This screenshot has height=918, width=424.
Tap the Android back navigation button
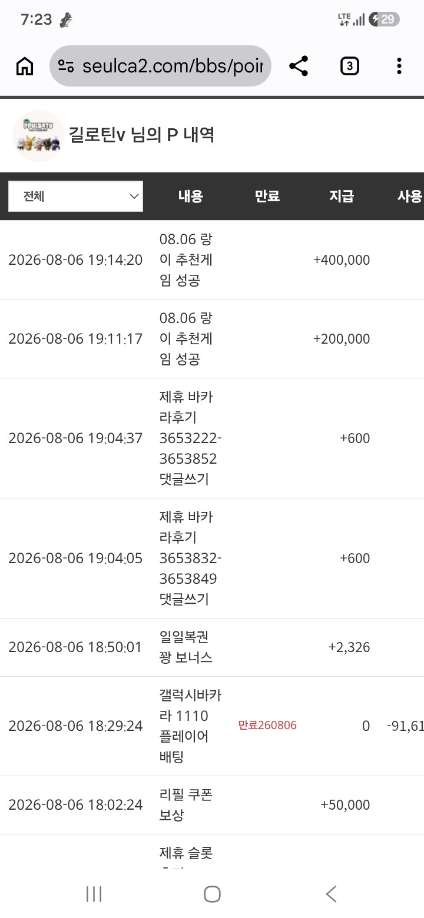[331, 894]
